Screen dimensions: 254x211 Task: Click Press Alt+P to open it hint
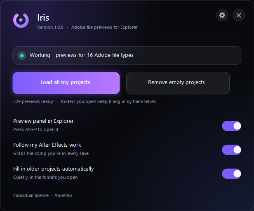coord(36,129)
